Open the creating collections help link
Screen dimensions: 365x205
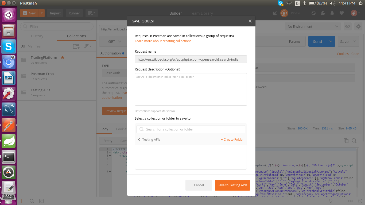click(x=163, y=41)
